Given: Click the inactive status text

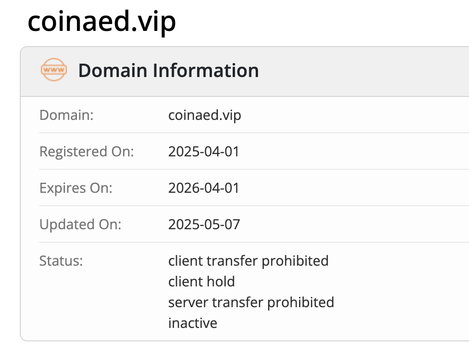Looking at the screenshot, I should (193, 323).
